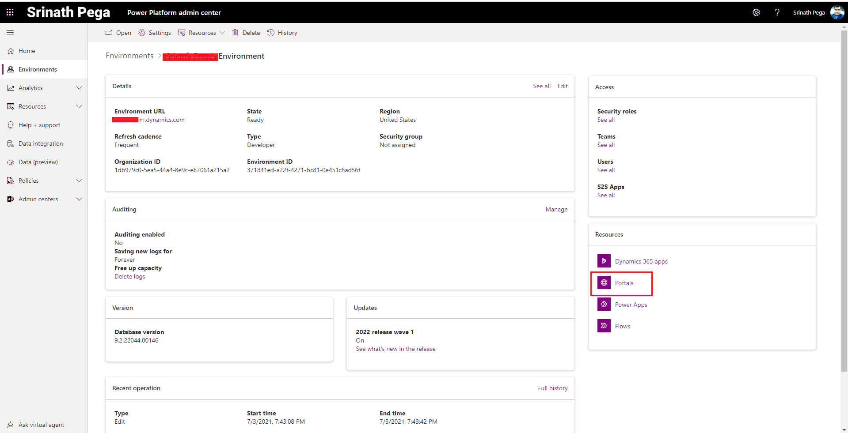Open History from the command bar
The image size is (848, 433).
coord(282,33)
